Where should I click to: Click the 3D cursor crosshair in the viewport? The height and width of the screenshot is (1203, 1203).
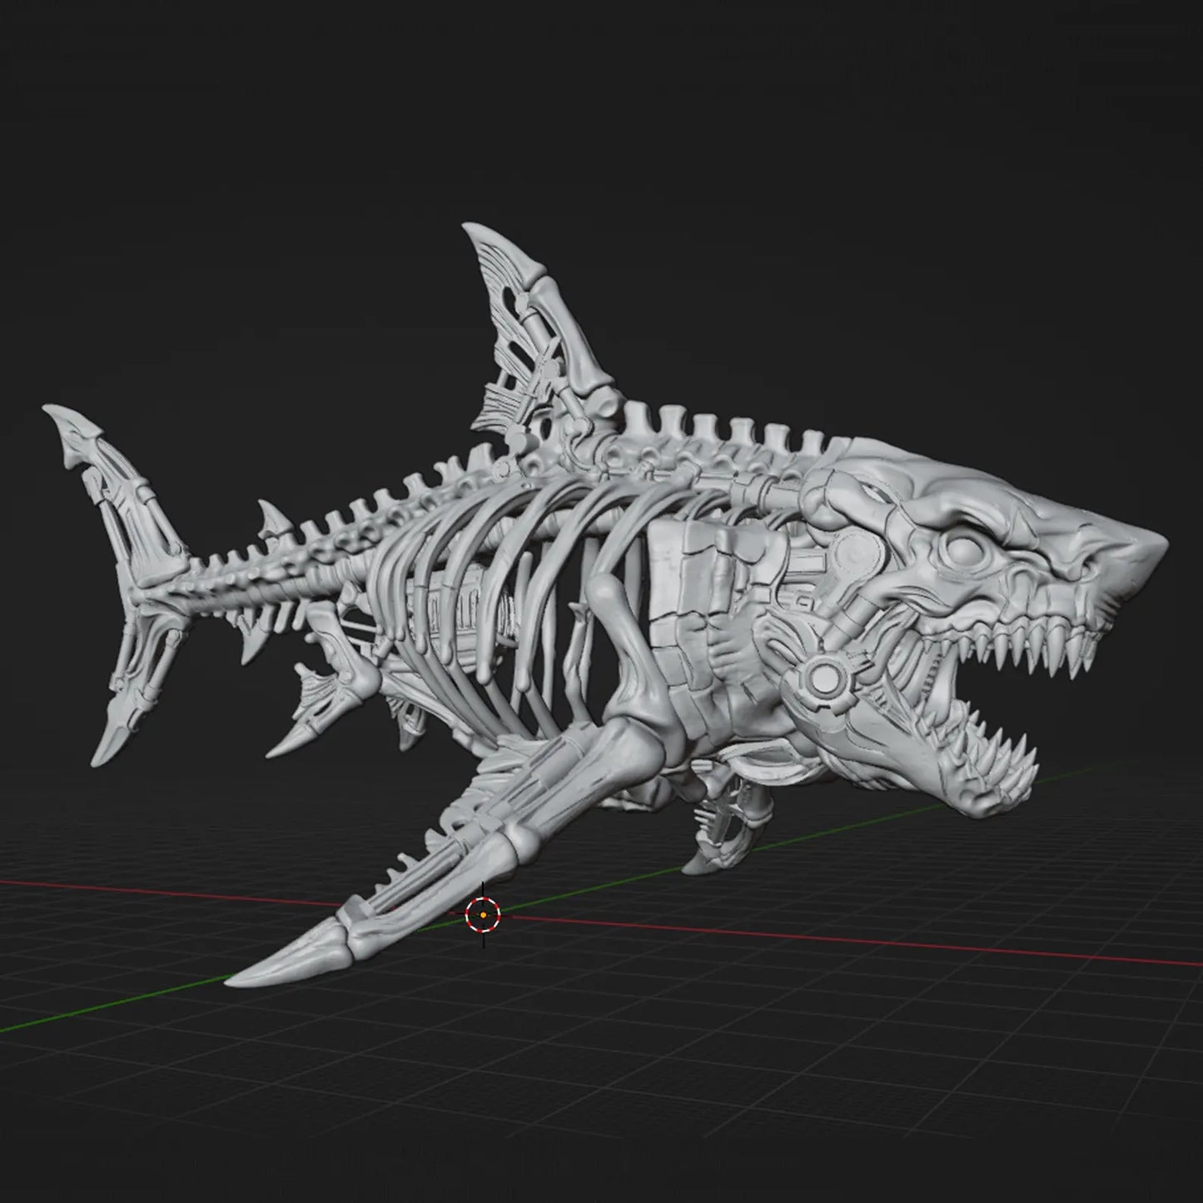[x=483, y=915]
